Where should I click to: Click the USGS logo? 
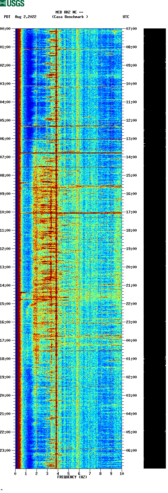[x=12, y=3]
